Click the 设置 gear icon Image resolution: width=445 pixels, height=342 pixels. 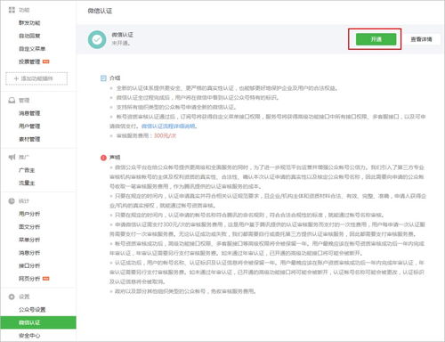[12, 297]
